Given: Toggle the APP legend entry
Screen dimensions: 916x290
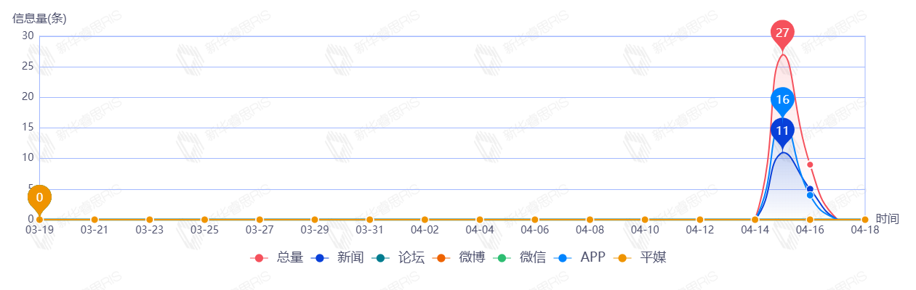Looking at the screenshot, I should click(580, 257).
